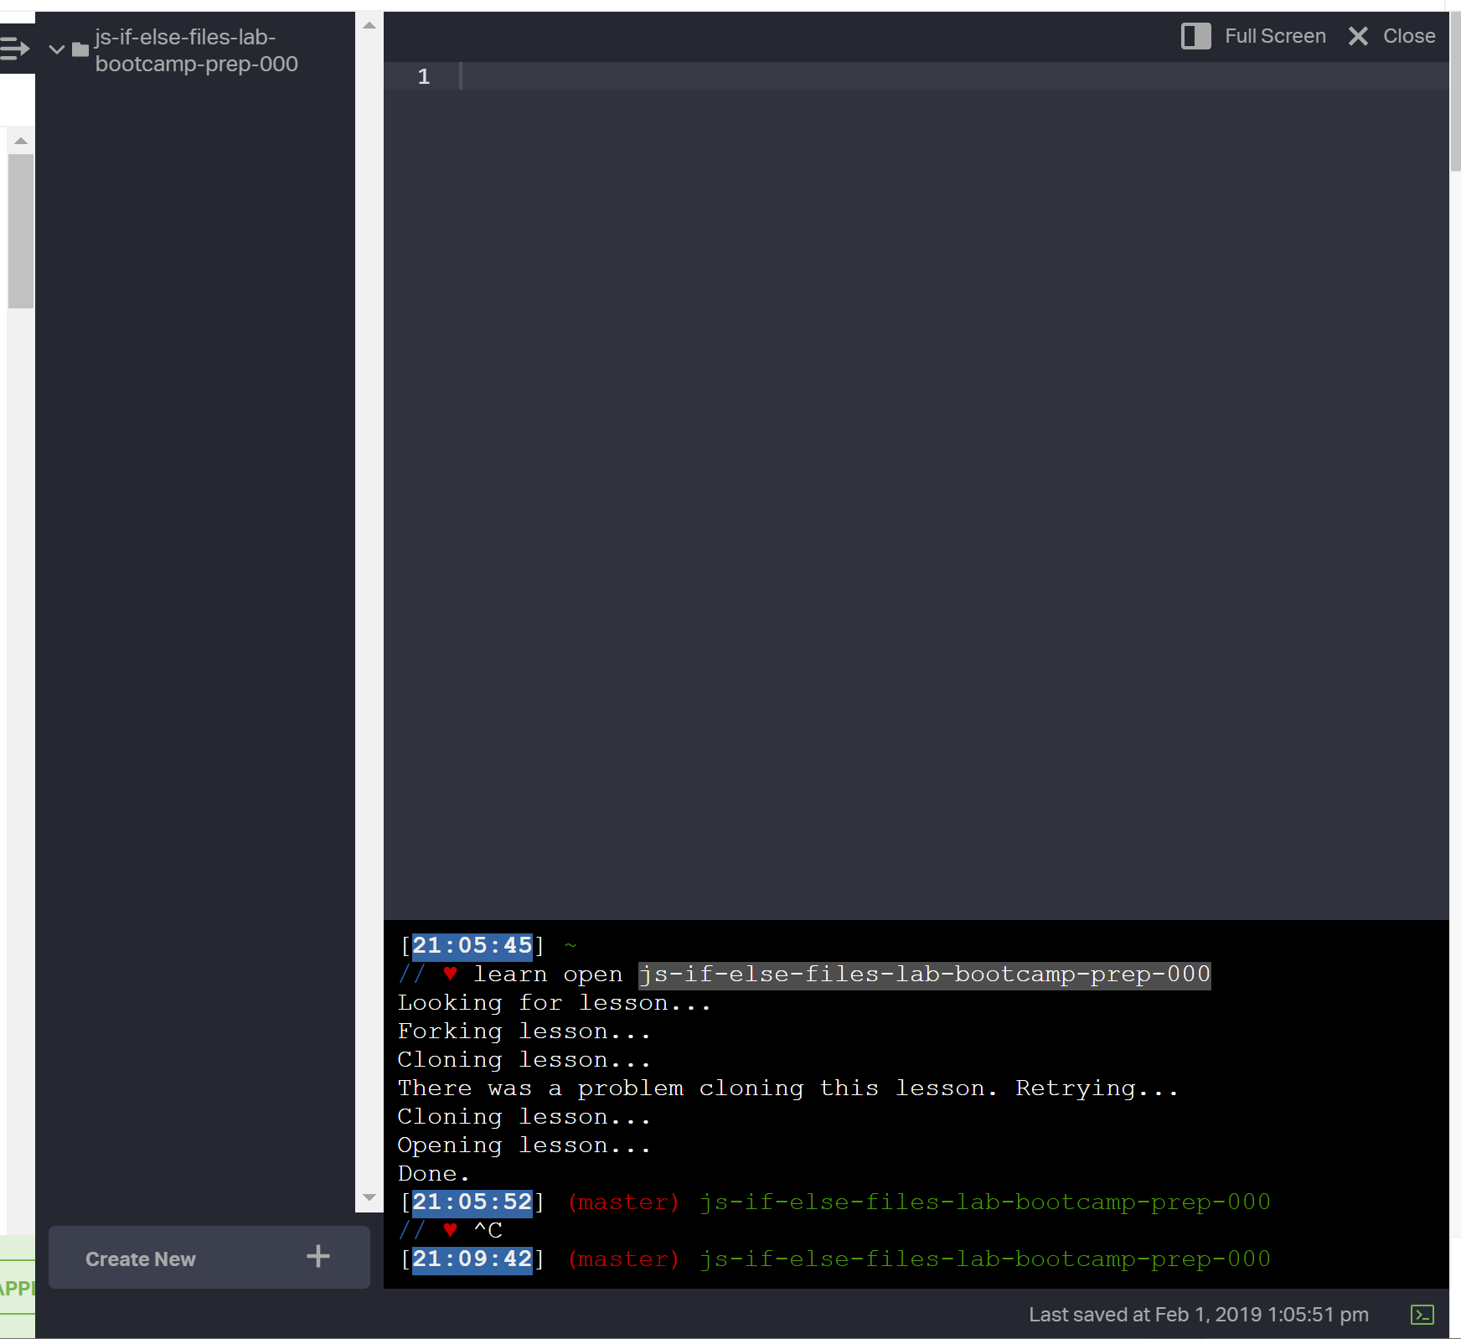
Task: Click 'There was a problem cloning' line
Action: point(787,1088)
